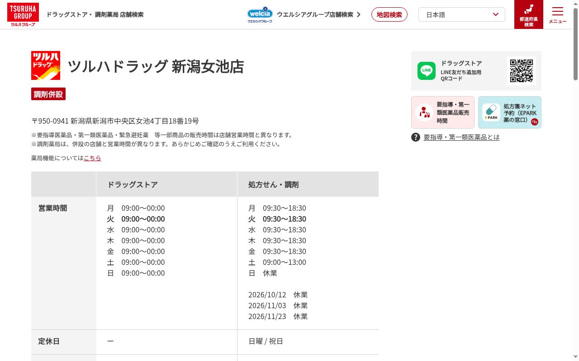Open 要指導・第一類医薬品販売時間 card

[443, 112]
